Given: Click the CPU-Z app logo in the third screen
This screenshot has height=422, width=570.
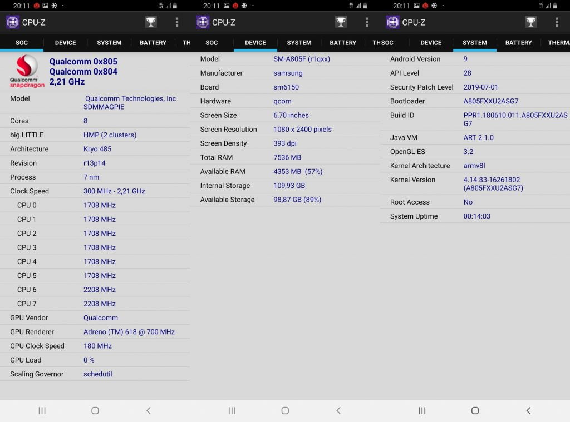Looking at the screenshot, I should pos(392,22).
